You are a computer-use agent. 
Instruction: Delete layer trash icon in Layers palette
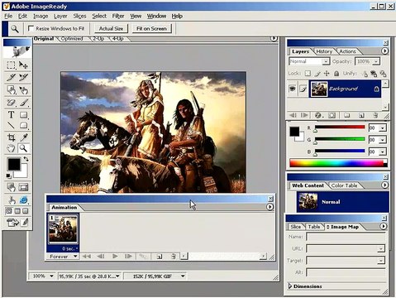(375, 115)
